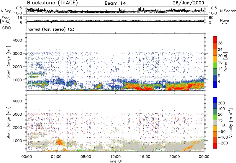
Task: Click the "3000" tick of the velocity panel
Action: pyautogui.click(x=17, y=114)
